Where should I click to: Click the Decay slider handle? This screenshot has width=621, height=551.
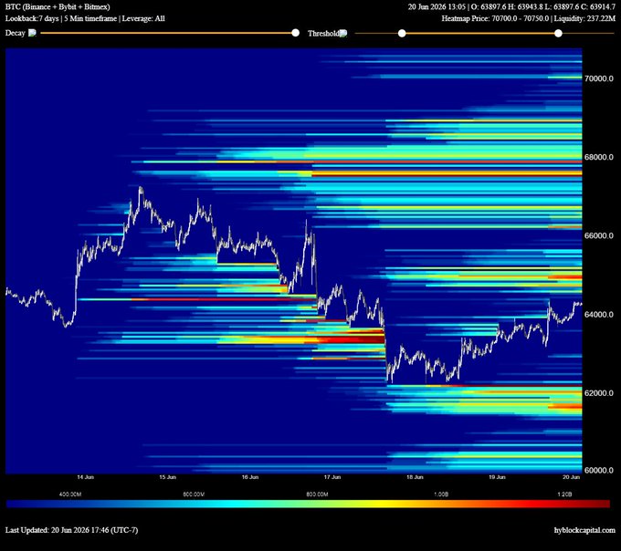pyautogui.click(x=296, y=33)
